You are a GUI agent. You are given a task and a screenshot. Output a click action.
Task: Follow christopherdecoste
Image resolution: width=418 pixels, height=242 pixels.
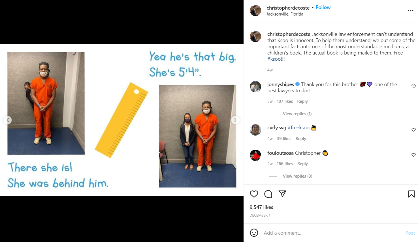pos(323,7)
